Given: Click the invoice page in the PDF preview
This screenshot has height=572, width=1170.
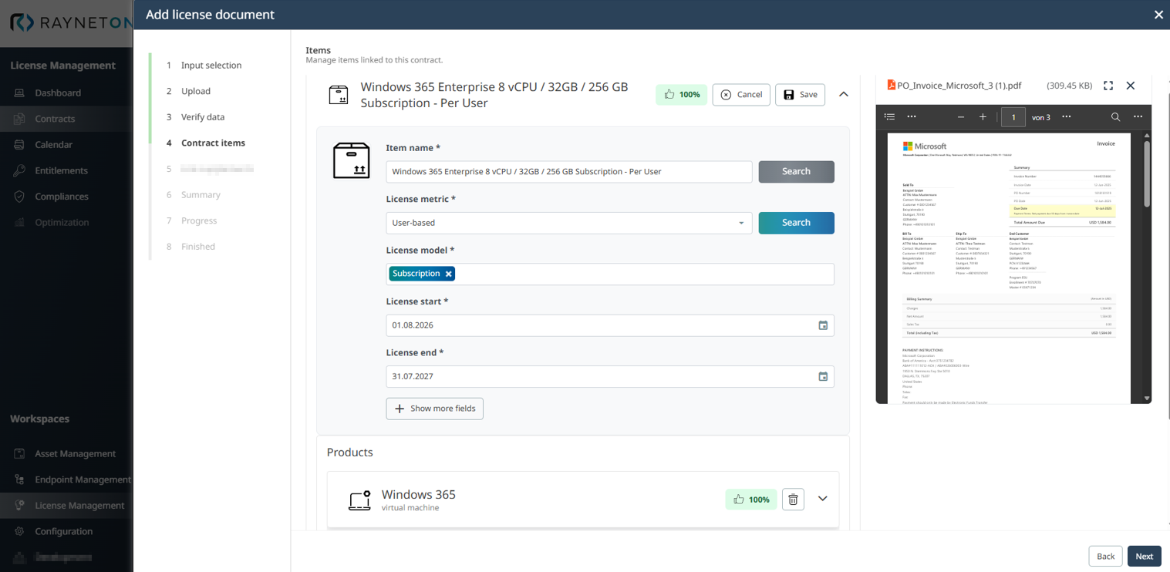Looking at the screenshot, I should (1009, 267).
